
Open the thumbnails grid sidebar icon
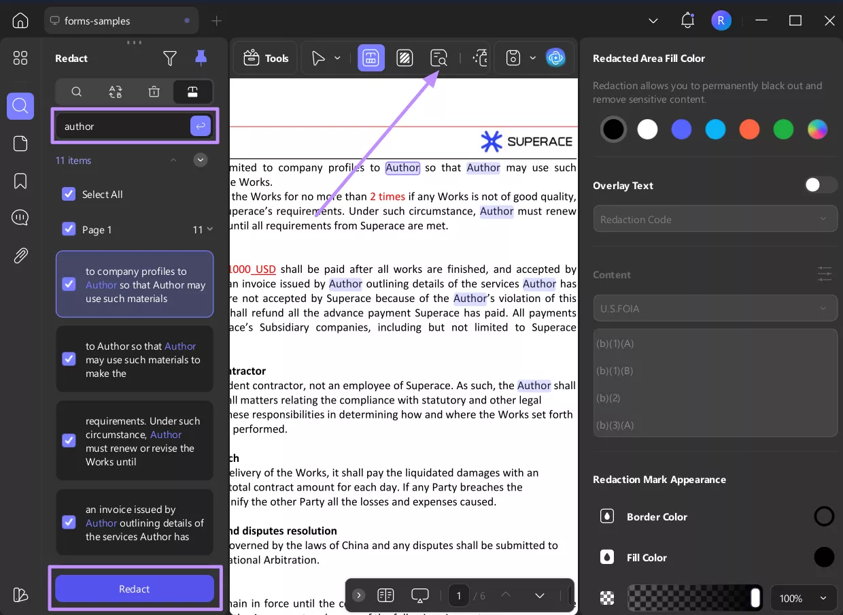pyautogui.click(x=20, y=59)
